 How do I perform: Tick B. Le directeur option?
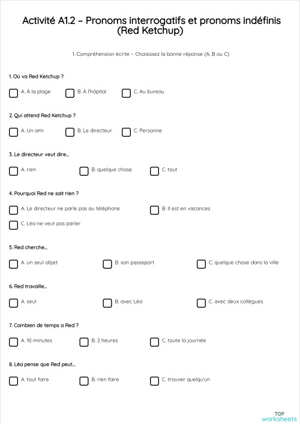pyautogui.click(x=70, y=132)
